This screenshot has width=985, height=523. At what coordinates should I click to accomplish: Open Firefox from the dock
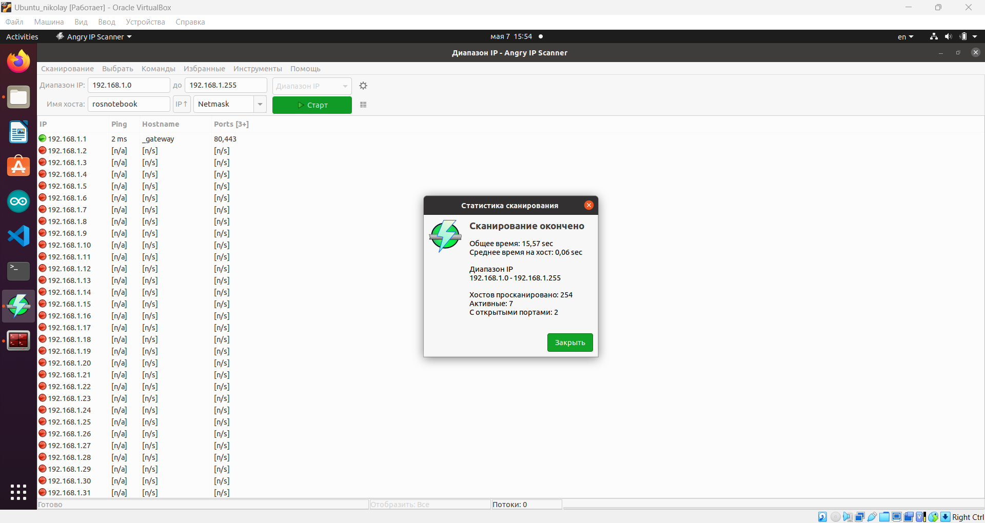coord(18,62)
